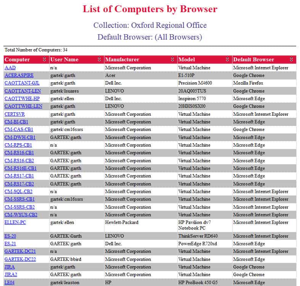The height and width of the screenshot is (286, 300).
Task: Open the CAOTTANT-LEN computer link
Action: tap(22, 91)
